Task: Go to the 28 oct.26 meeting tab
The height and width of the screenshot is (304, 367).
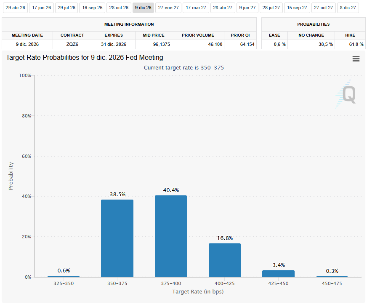Action: (x=118, y=8)
